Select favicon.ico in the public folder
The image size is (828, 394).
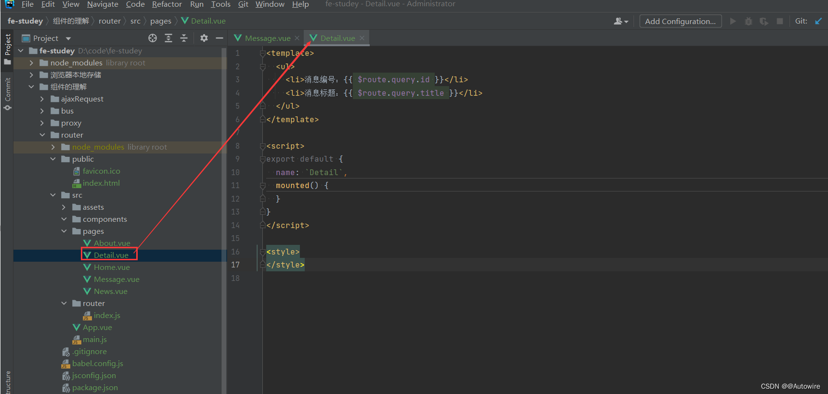point(101,171)
